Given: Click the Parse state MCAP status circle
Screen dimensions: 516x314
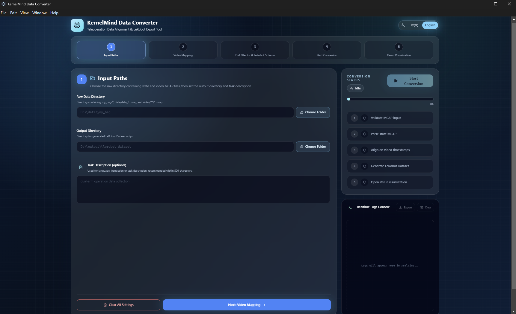Looking at the screenshot, I should 365,134.
